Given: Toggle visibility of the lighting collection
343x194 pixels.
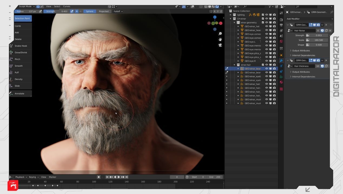Looking at the screenshot, I should coord(266,15).
